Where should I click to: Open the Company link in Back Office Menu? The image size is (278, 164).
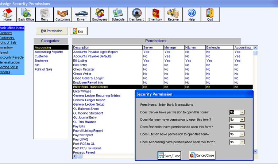6,33
